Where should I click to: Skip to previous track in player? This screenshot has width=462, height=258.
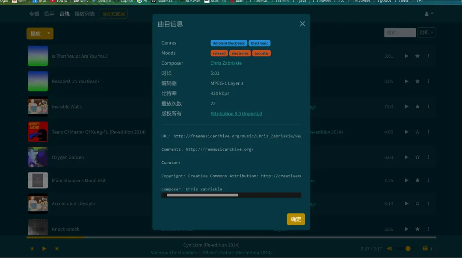(x=32, y=249)
